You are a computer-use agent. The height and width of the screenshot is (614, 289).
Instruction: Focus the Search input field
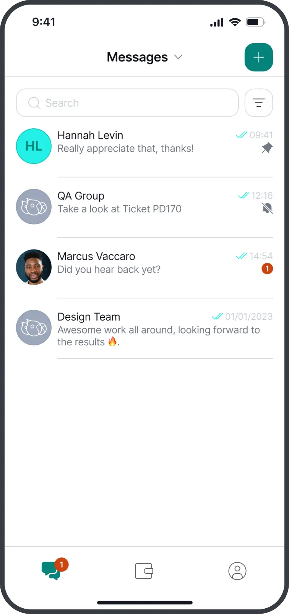(127, 103)
